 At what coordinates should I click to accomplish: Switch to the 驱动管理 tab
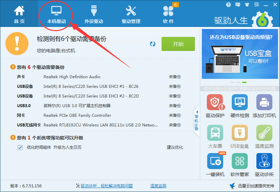pyautogui.click(x=131, y=13)
